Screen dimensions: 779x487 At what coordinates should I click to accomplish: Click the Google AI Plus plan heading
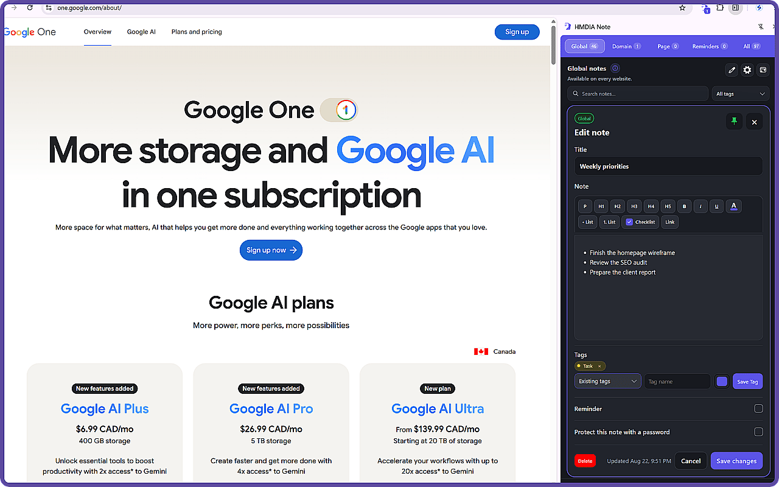click(105, 408)
